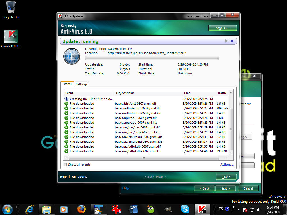This screenshot has width=287, height=215.
Task: Sort by the Time column header
Action: point(199,93)
